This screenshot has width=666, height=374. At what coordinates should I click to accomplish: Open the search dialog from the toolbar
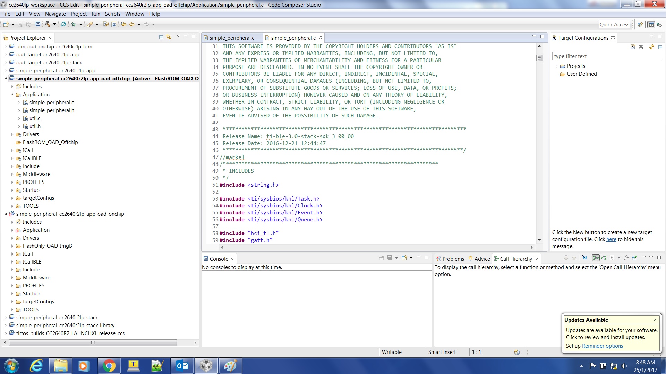point(63,24)
